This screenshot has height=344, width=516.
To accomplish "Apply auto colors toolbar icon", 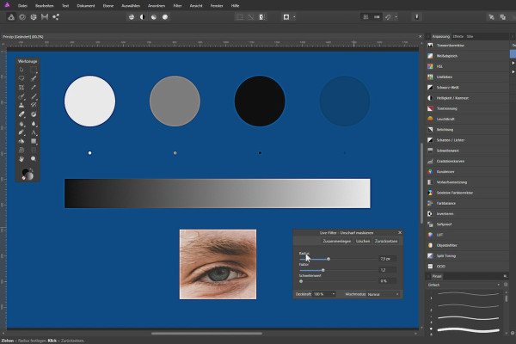I will [154, 17].
